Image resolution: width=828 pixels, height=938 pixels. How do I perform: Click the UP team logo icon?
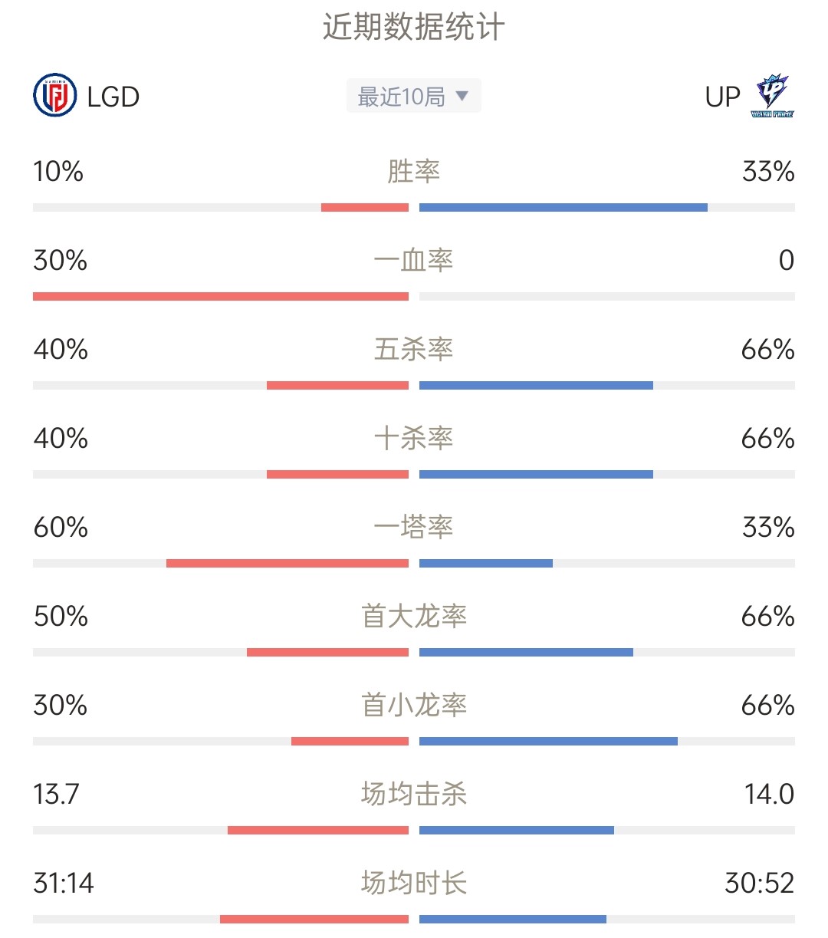[x=772, y=96]
